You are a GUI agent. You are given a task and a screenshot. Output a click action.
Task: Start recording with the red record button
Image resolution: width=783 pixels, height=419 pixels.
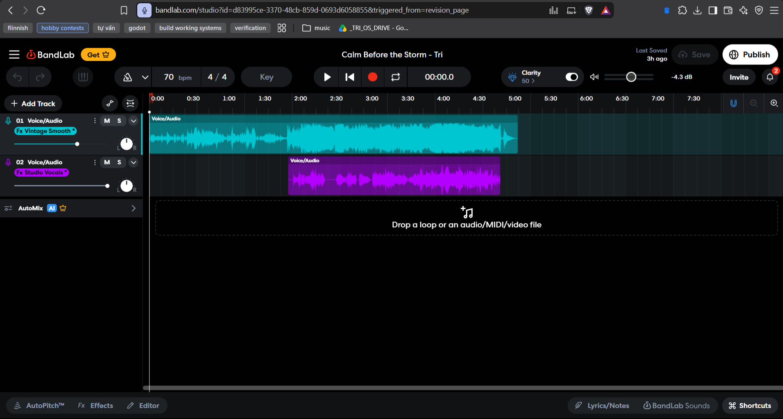[373, 77]
